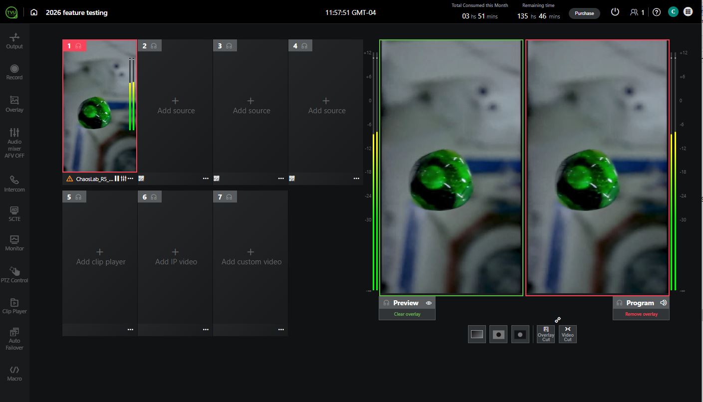Toggle headphone monitoring on source 2
This screenshot has width=703, height=402.
point(154,46)
